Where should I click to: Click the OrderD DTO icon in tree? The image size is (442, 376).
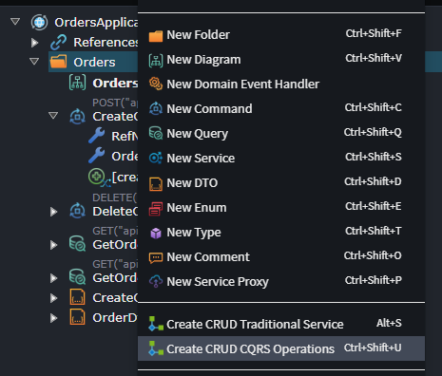77,317
